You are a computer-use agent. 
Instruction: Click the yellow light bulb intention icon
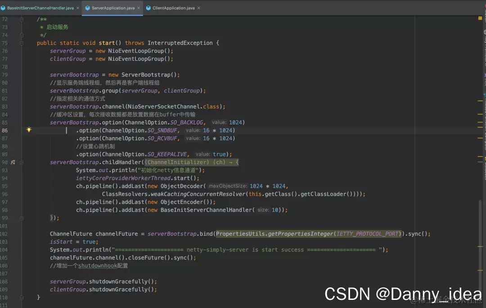[29, 129]
